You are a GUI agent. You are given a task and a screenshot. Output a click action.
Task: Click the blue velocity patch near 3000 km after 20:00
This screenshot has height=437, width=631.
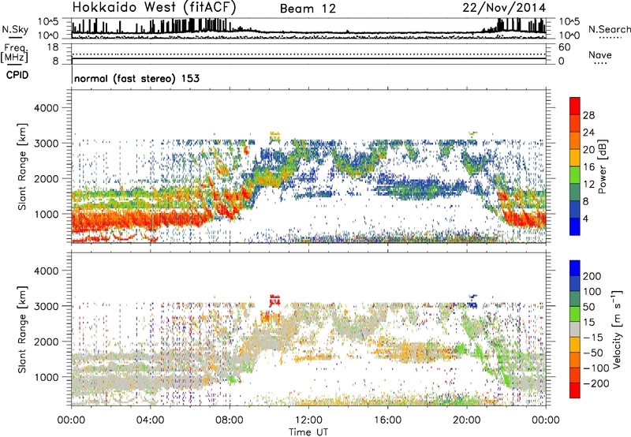(x=472, y=302)
